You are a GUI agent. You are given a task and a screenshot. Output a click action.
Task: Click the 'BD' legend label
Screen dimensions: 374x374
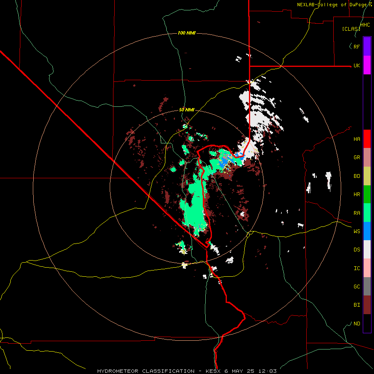pos(357,176)
